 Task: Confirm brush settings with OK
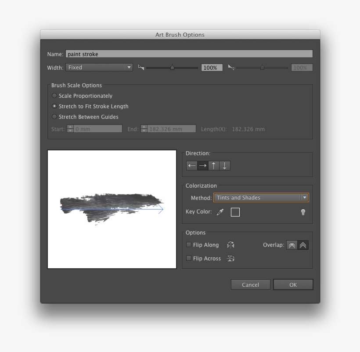coord(293,284)
